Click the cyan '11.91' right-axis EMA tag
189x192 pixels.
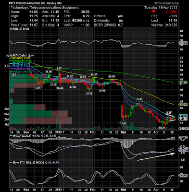183,116
